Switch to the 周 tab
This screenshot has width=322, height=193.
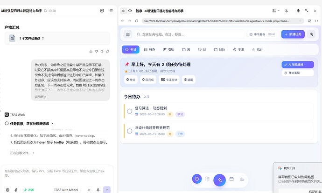(186, 50)
